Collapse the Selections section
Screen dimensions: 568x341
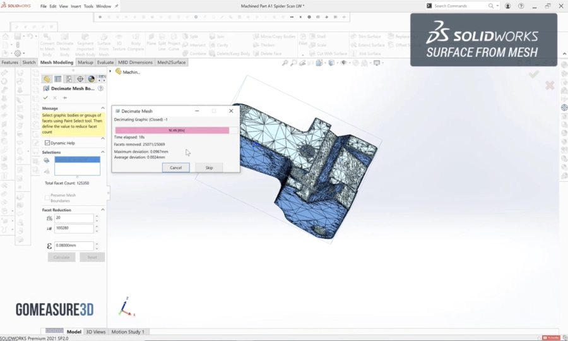(102, 152)
